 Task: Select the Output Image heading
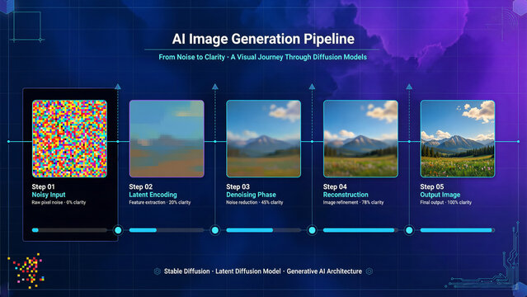coord(440,195)
